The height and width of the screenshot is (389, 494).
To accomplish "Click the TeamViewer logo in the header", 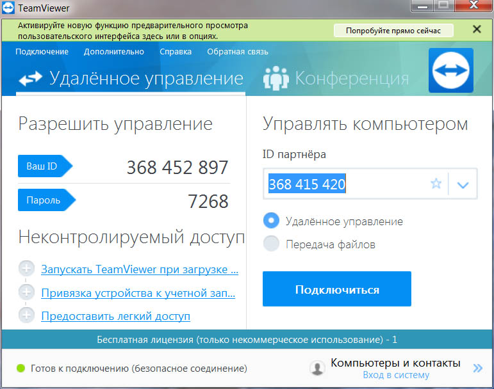I will (451, 70).
